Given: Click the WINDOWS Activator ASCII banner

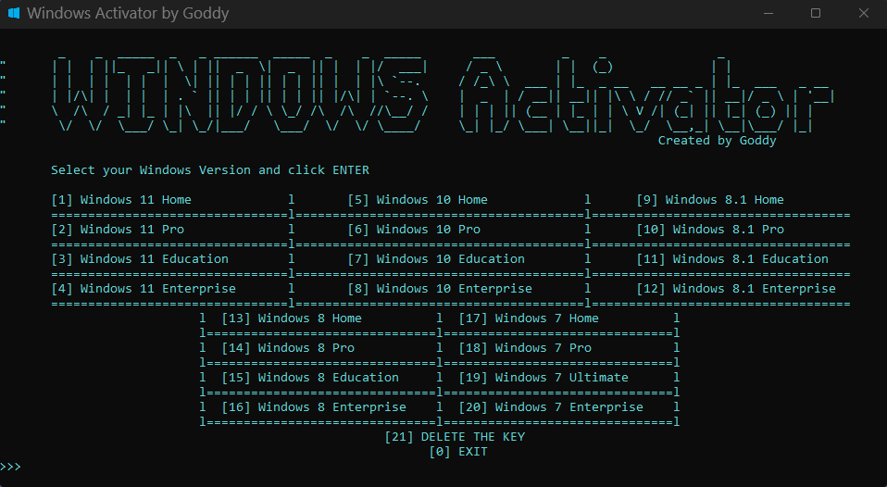Looking at the screenshot, I should pos(443,94).
